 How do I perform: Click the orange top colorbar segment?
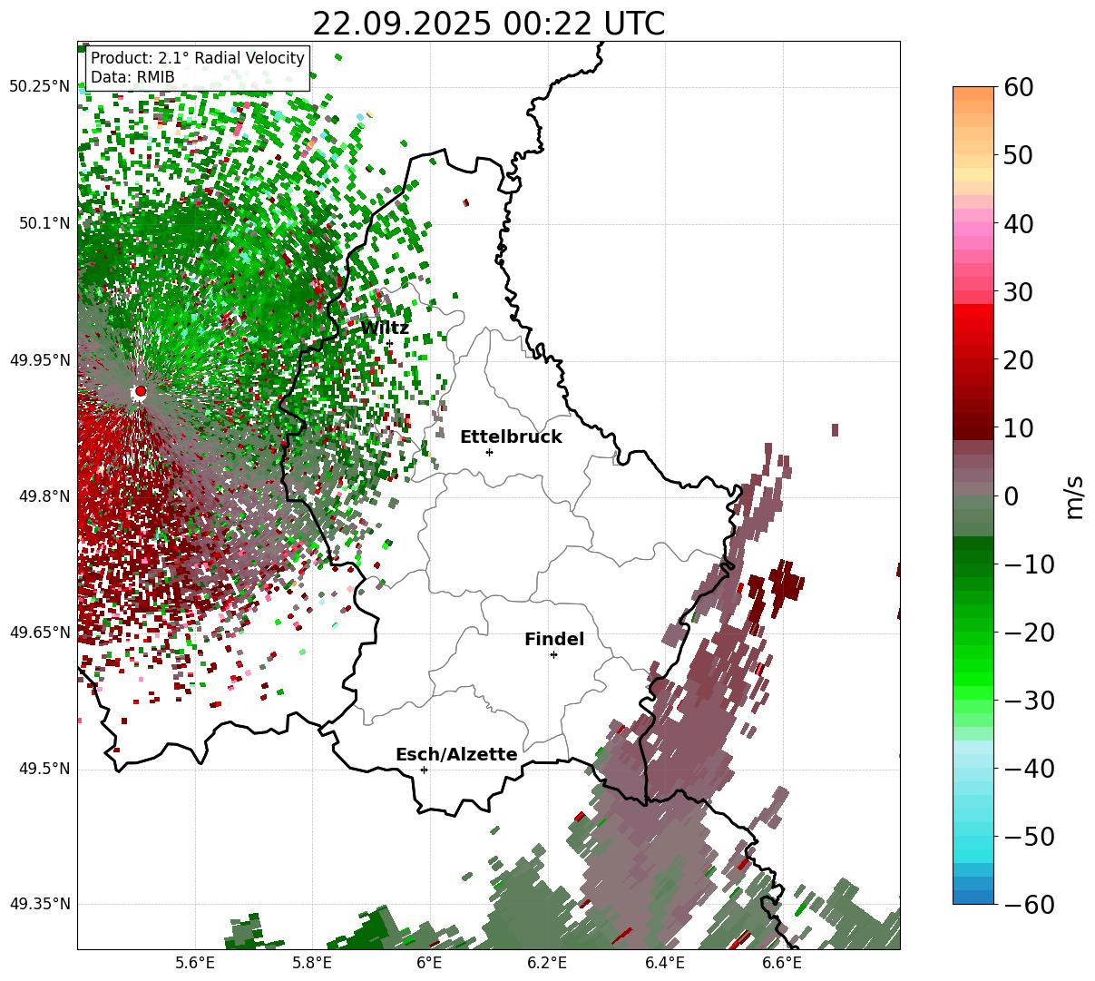[973, 93]
